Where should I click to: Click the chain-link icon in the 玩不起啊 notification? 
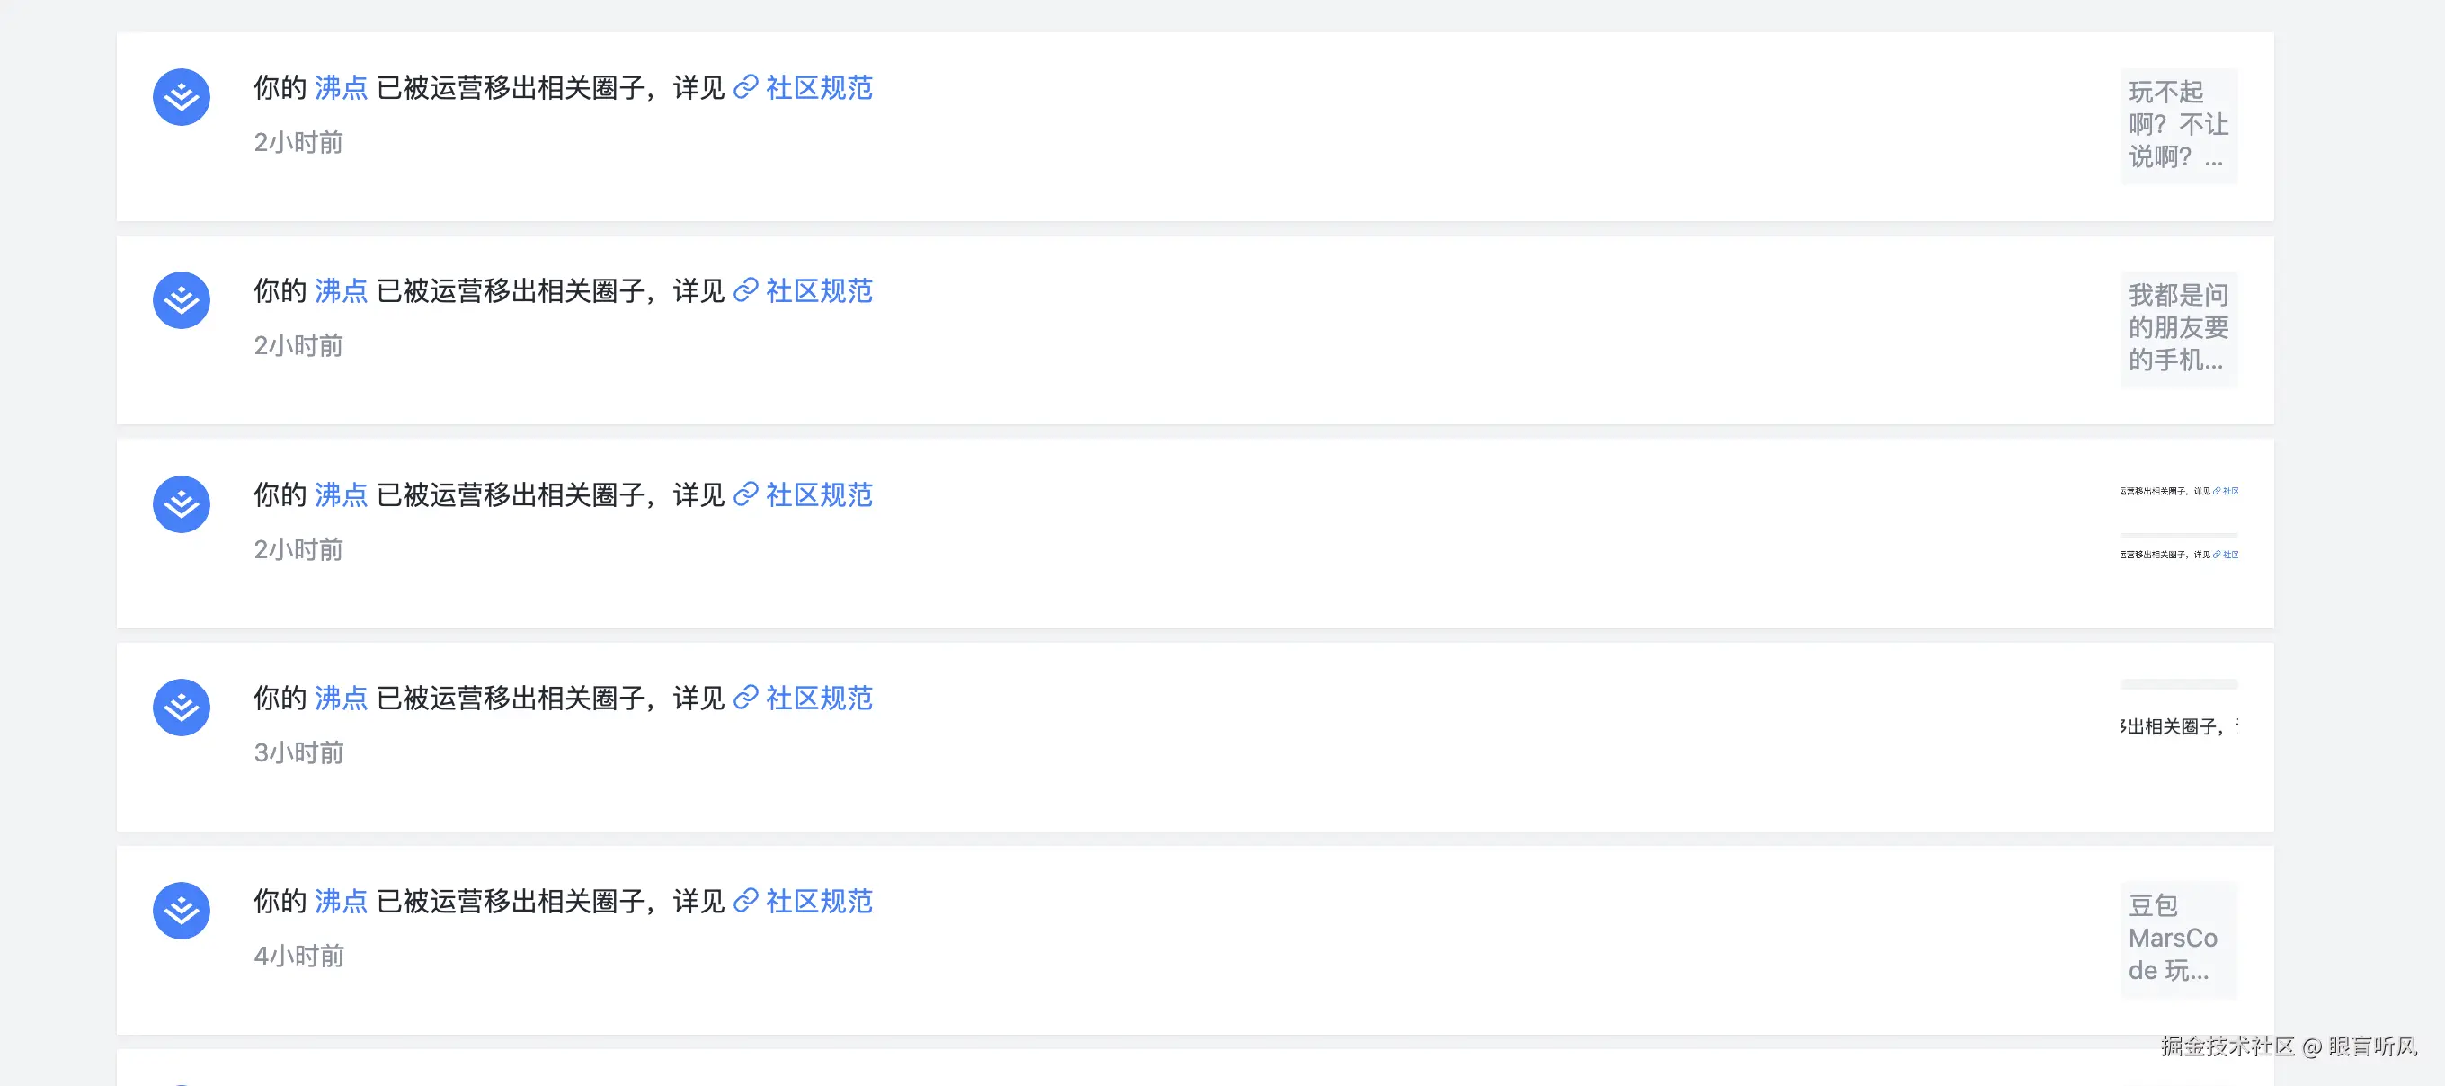(746, 87)
